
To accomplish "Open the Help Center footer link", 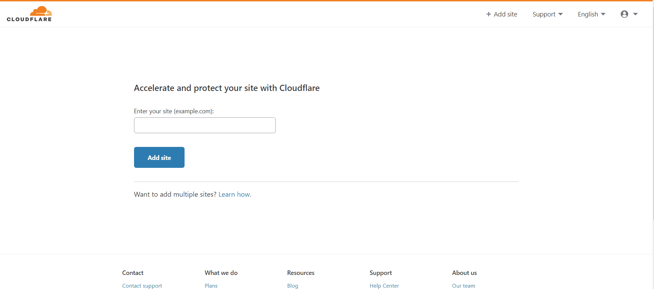I will pos(384,286).
